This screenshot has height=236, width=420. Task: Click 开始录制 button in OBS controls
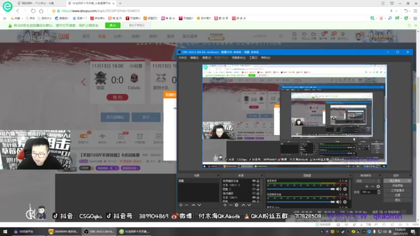click(x=397, y=186)
